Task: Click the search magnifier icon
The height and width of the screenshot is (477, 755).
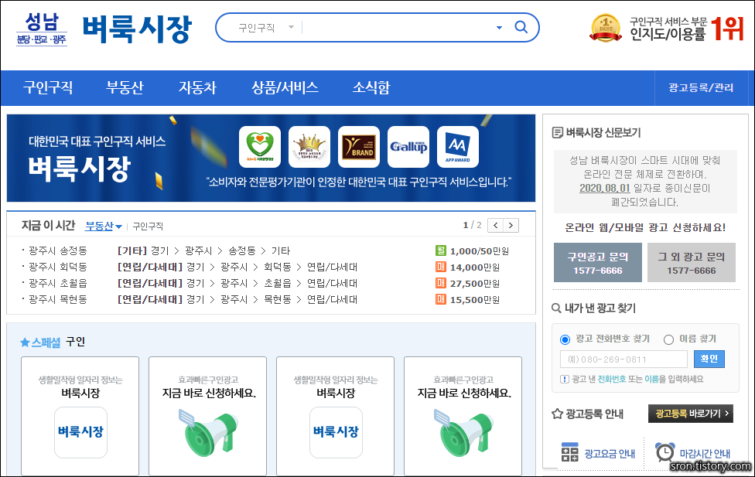Action: pos(521,27)
